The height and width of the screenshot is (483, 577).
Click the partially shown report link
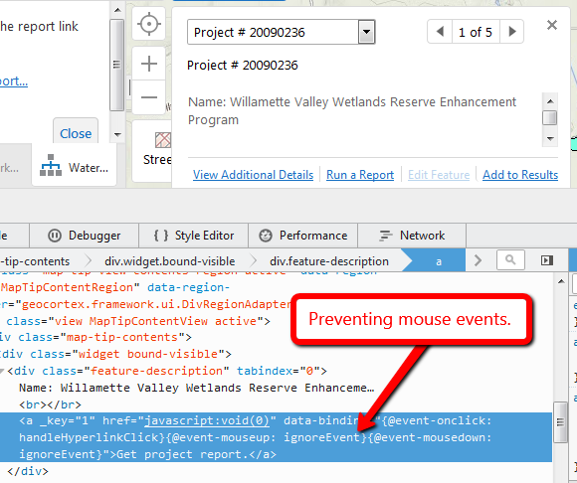(x=14, y=80)
